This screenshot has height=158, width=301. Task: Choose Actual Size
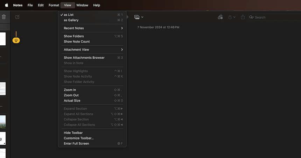coord(92,100)
